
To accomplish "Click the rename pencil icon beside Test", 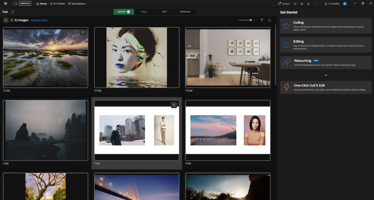I will coord(13,12).
